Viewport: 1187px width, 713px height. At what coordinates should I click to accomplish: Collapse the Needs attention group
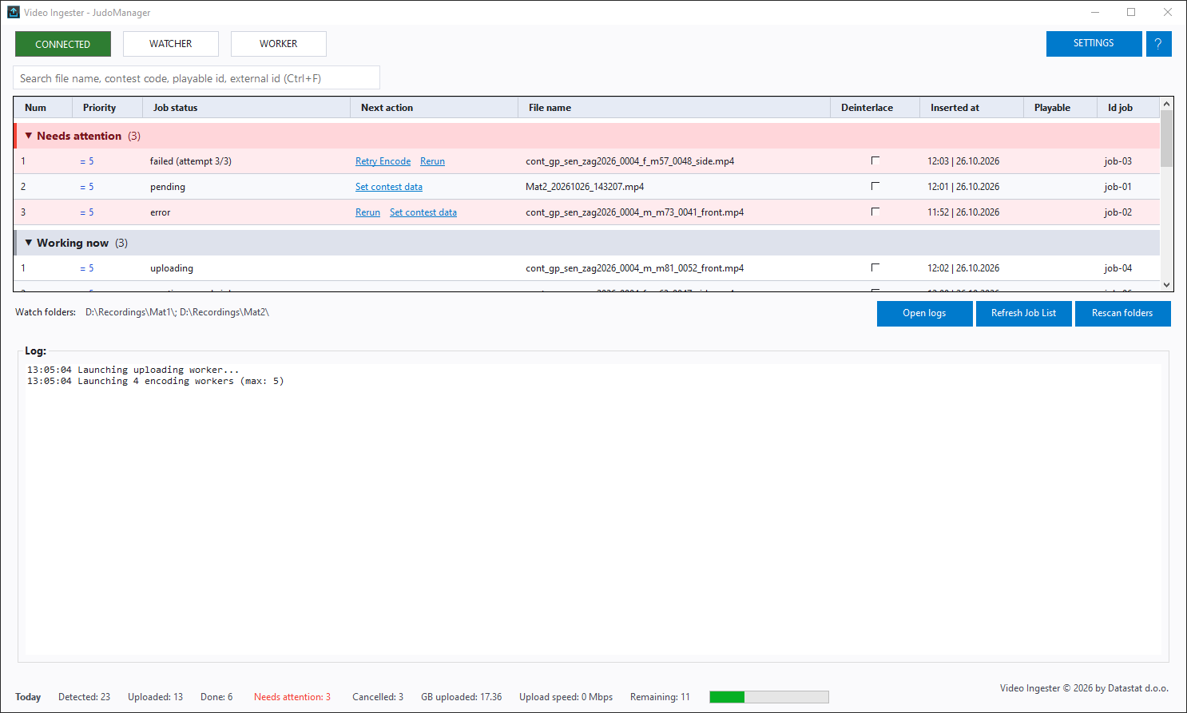tap(29, 136)
